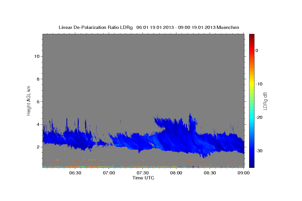Click the dark red top of the colorbar
Viewport: 302px width, 201px height.
(x=252, y=36)
